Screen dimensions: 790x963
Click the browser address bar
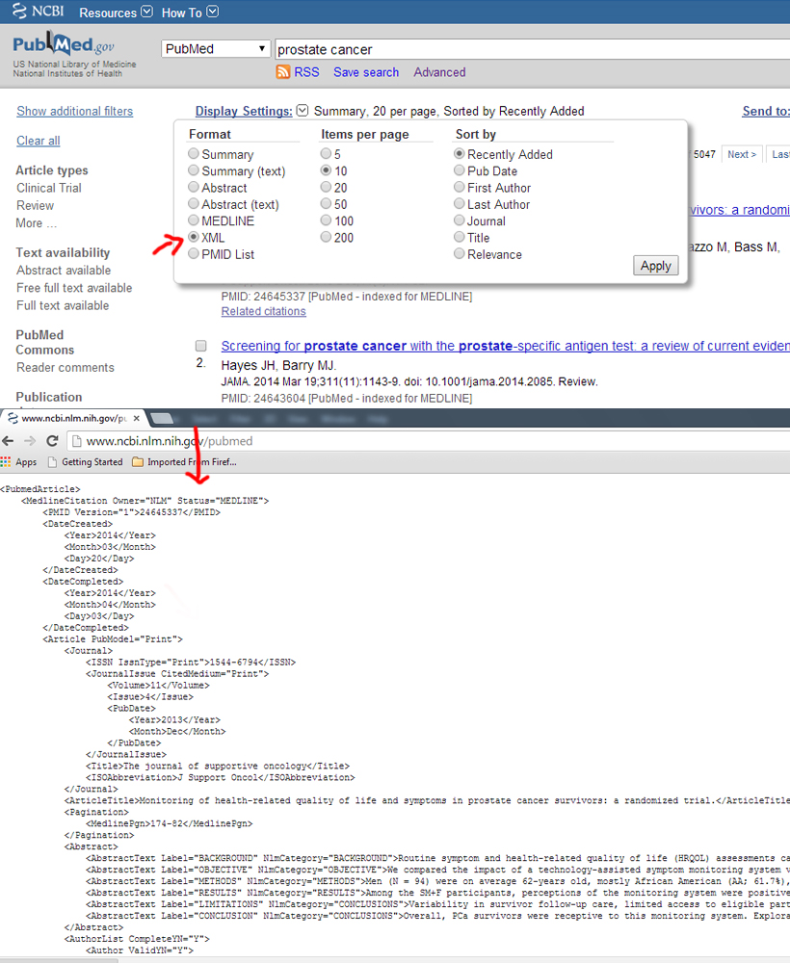[x=430, y=441]
